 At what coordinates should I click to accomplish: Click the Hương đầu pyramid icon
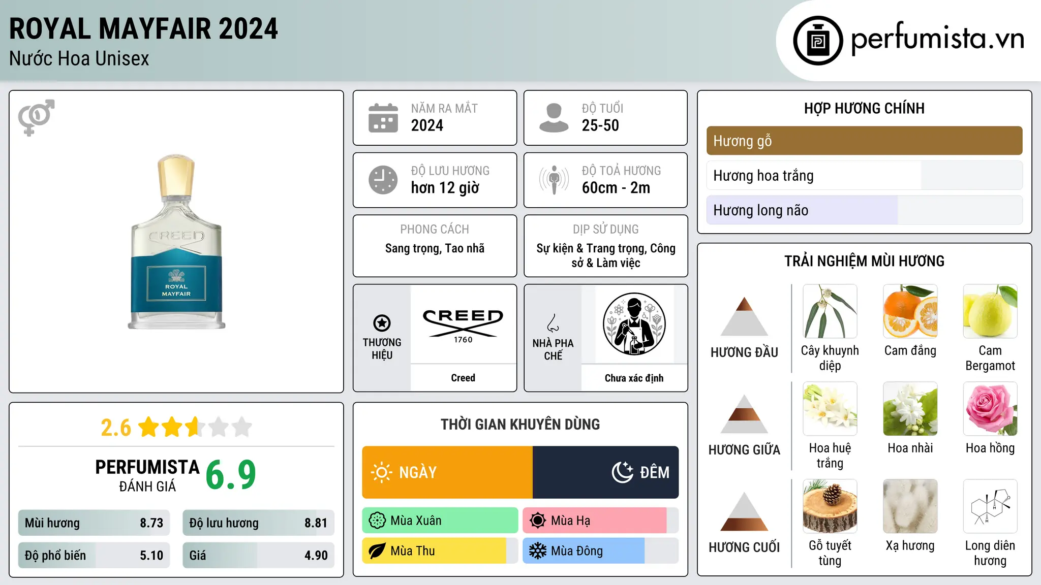tap(744, 316)
